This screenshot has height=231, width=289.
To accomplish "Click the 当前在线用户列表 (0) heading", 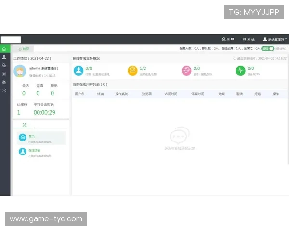I will [90, 84].
